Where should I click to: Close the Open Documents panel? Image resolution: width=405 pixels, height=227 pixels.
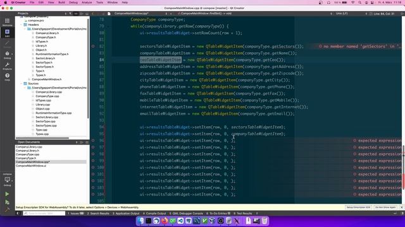87,142
